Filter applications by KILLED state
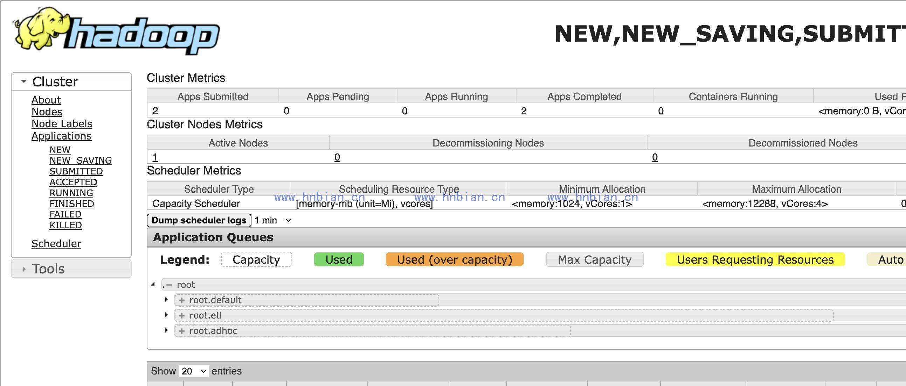This screenshot has width=906, height=386. 66,225
